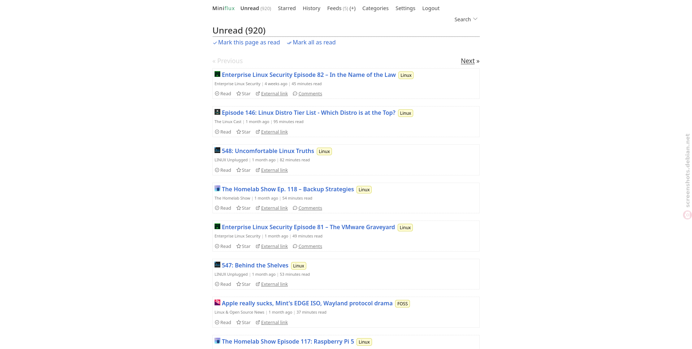
Task: Open Homelab Show Episode 117 Raspberry Pi 5
Action: pyautogui.click(x=287, y=341)
